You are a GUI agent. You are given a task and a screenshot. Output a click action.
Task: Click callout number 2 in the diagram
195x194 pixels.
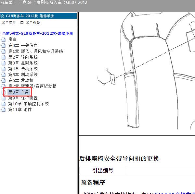pyautogui.click(x=107, y=69)
